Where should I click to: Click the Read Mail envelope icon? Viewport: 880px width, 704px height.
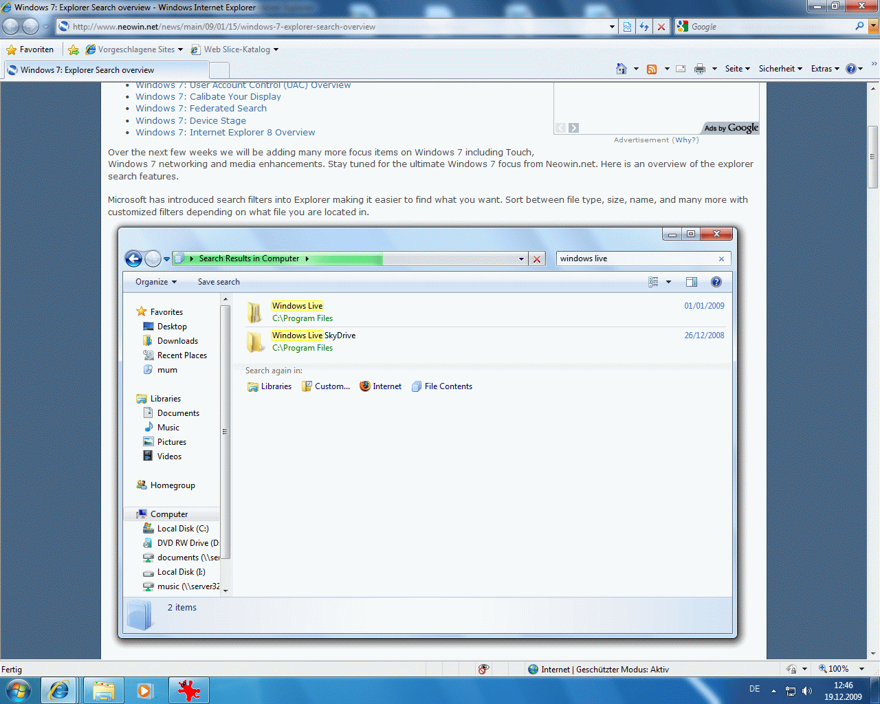[x=681, y=69]
